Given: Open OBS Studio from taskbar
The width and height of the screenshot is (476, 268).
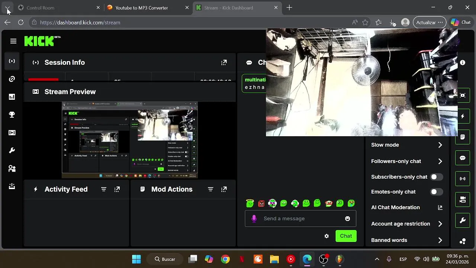Looking at the screenshot, I should click(324, 259).
